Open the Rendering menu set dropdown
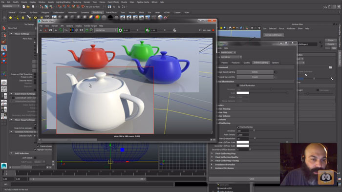The height and width of the screenshot is (192, 342). [11, 6]
